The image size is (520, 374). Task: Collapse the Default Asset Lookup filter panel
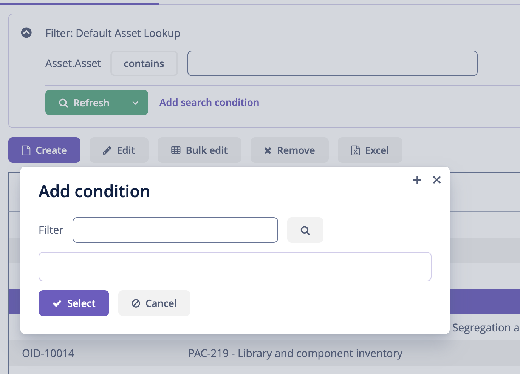pyautogui.click(x=26, y=33)
